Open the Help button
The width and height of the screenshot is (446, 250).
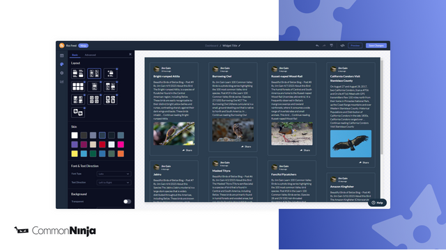click(x=377, y=203)
